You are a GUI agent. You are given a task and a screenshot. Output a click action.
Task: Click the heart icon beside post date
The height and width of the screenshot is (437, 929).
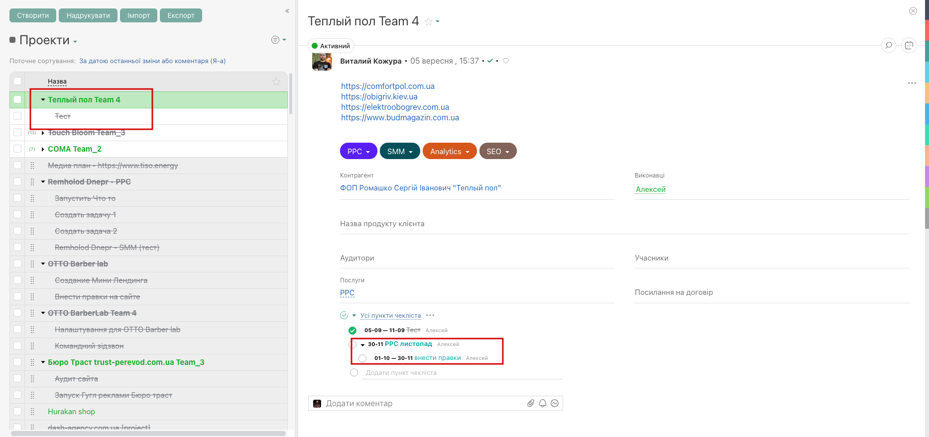coord(506,61)
